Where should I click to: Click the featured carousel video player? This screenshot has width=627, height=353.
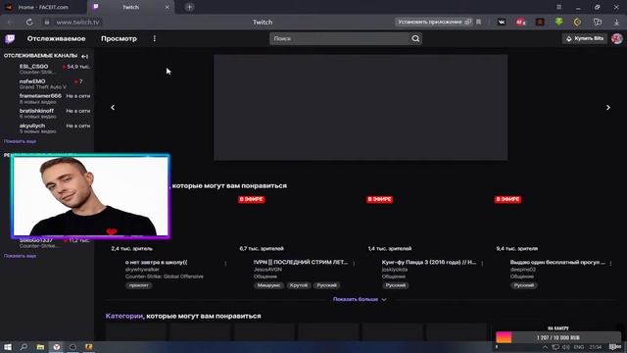pyautogui.click(x=361, y=108)
